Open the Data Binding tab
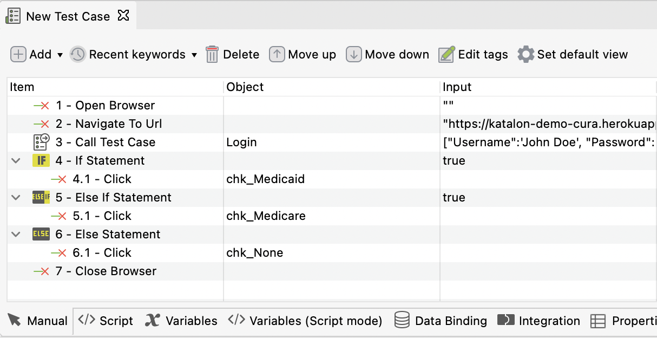This screenshot has height=338, width=657. pyautogui.click(x=441, y=321)
